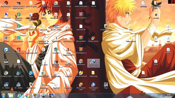Open the Fraps shortcut
175x98 pixels.
tap(106, 85)
